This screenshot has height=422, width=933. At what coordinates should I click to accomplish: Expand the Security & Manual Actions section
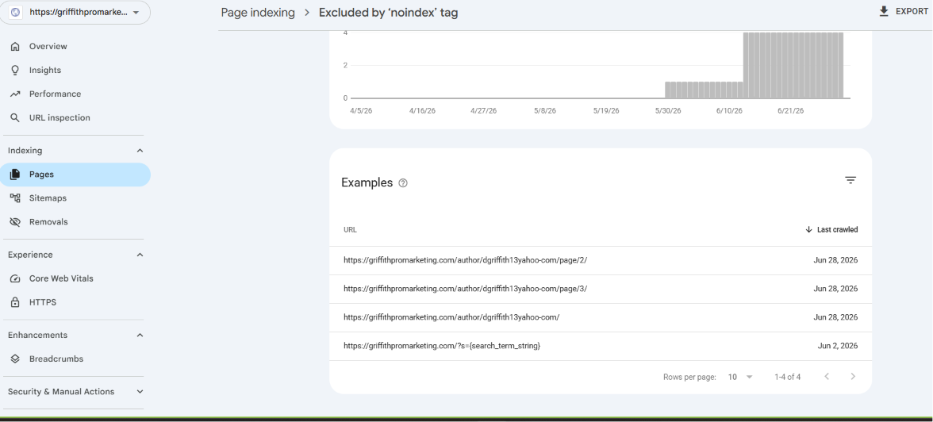[140, 392]
